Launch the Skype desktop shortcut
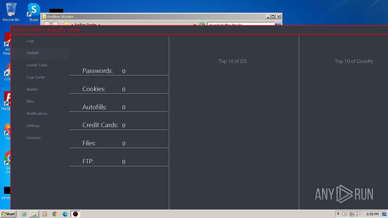Screen dimensions: 388x218 [x=33, y=12]
